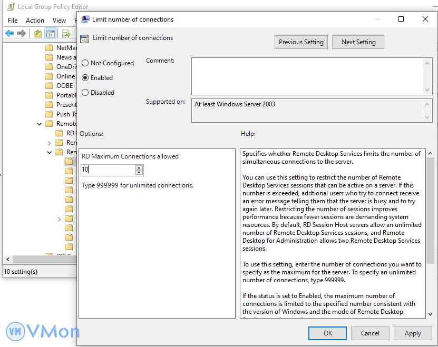Click the Help text scrollbar thumb

[431, 211]
